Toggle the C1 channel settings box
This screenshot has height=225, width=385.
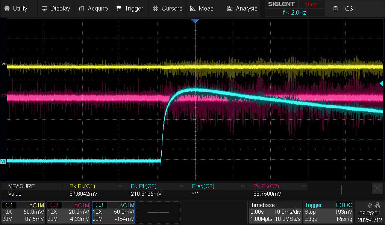pyautogui.click(x=23, y=212)
